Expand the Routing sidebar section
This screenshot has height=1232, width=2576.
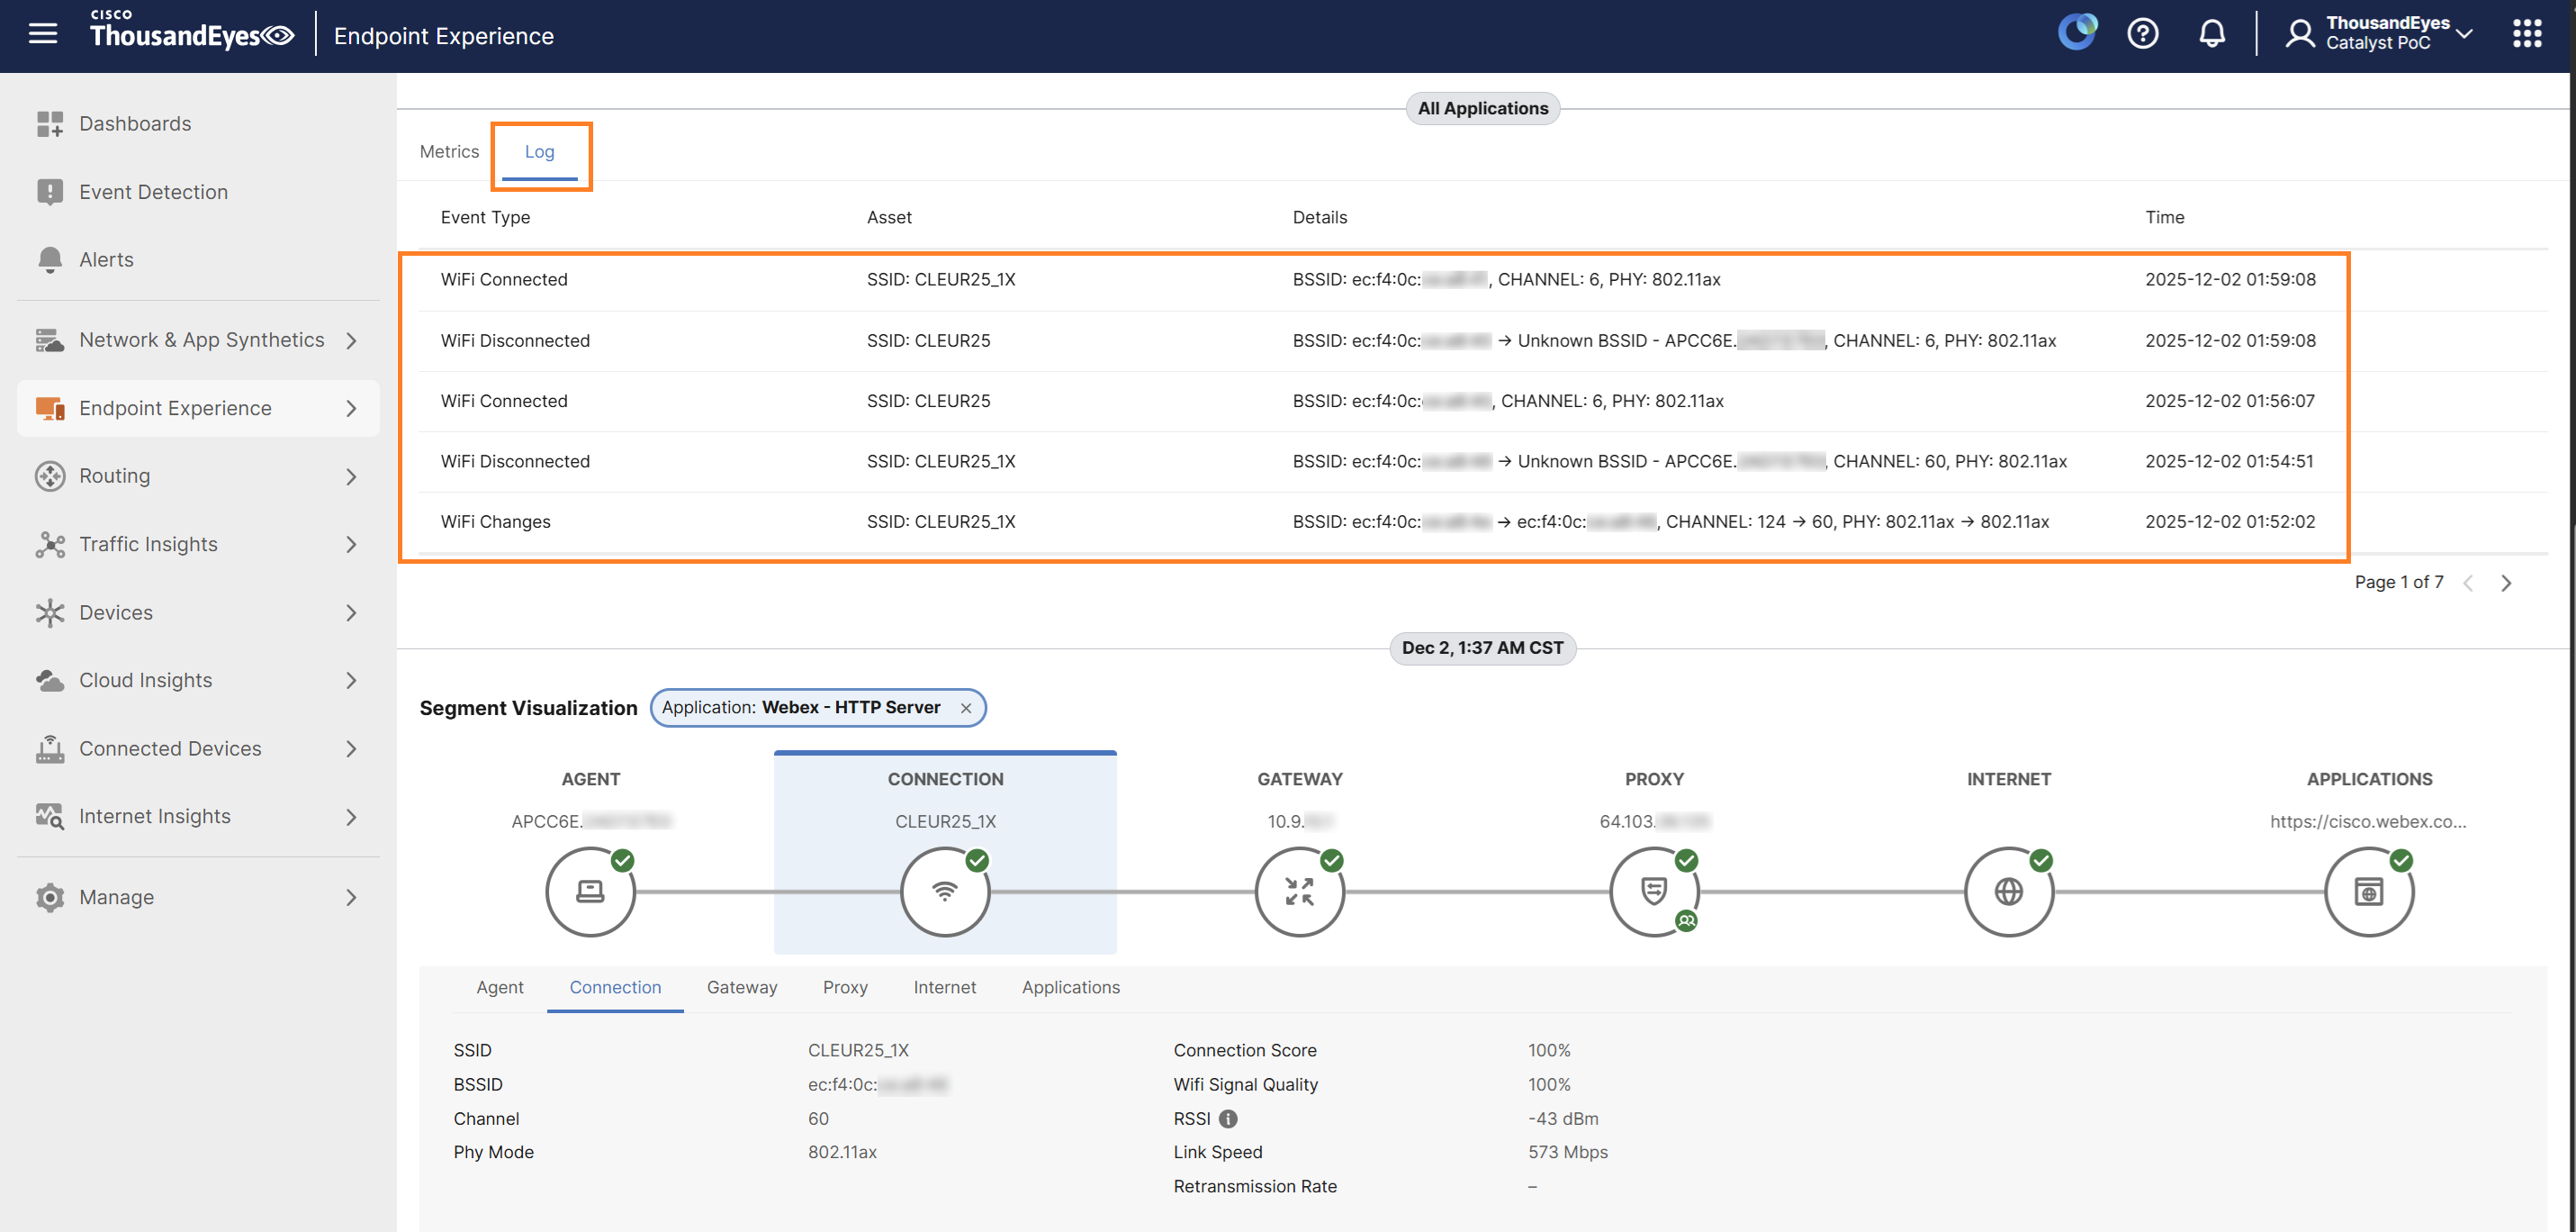click(351, 476)
